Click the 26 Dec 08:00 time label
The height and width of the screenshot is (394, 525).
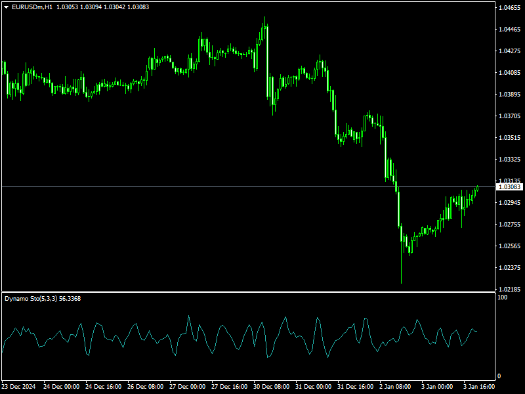[145, 387]
